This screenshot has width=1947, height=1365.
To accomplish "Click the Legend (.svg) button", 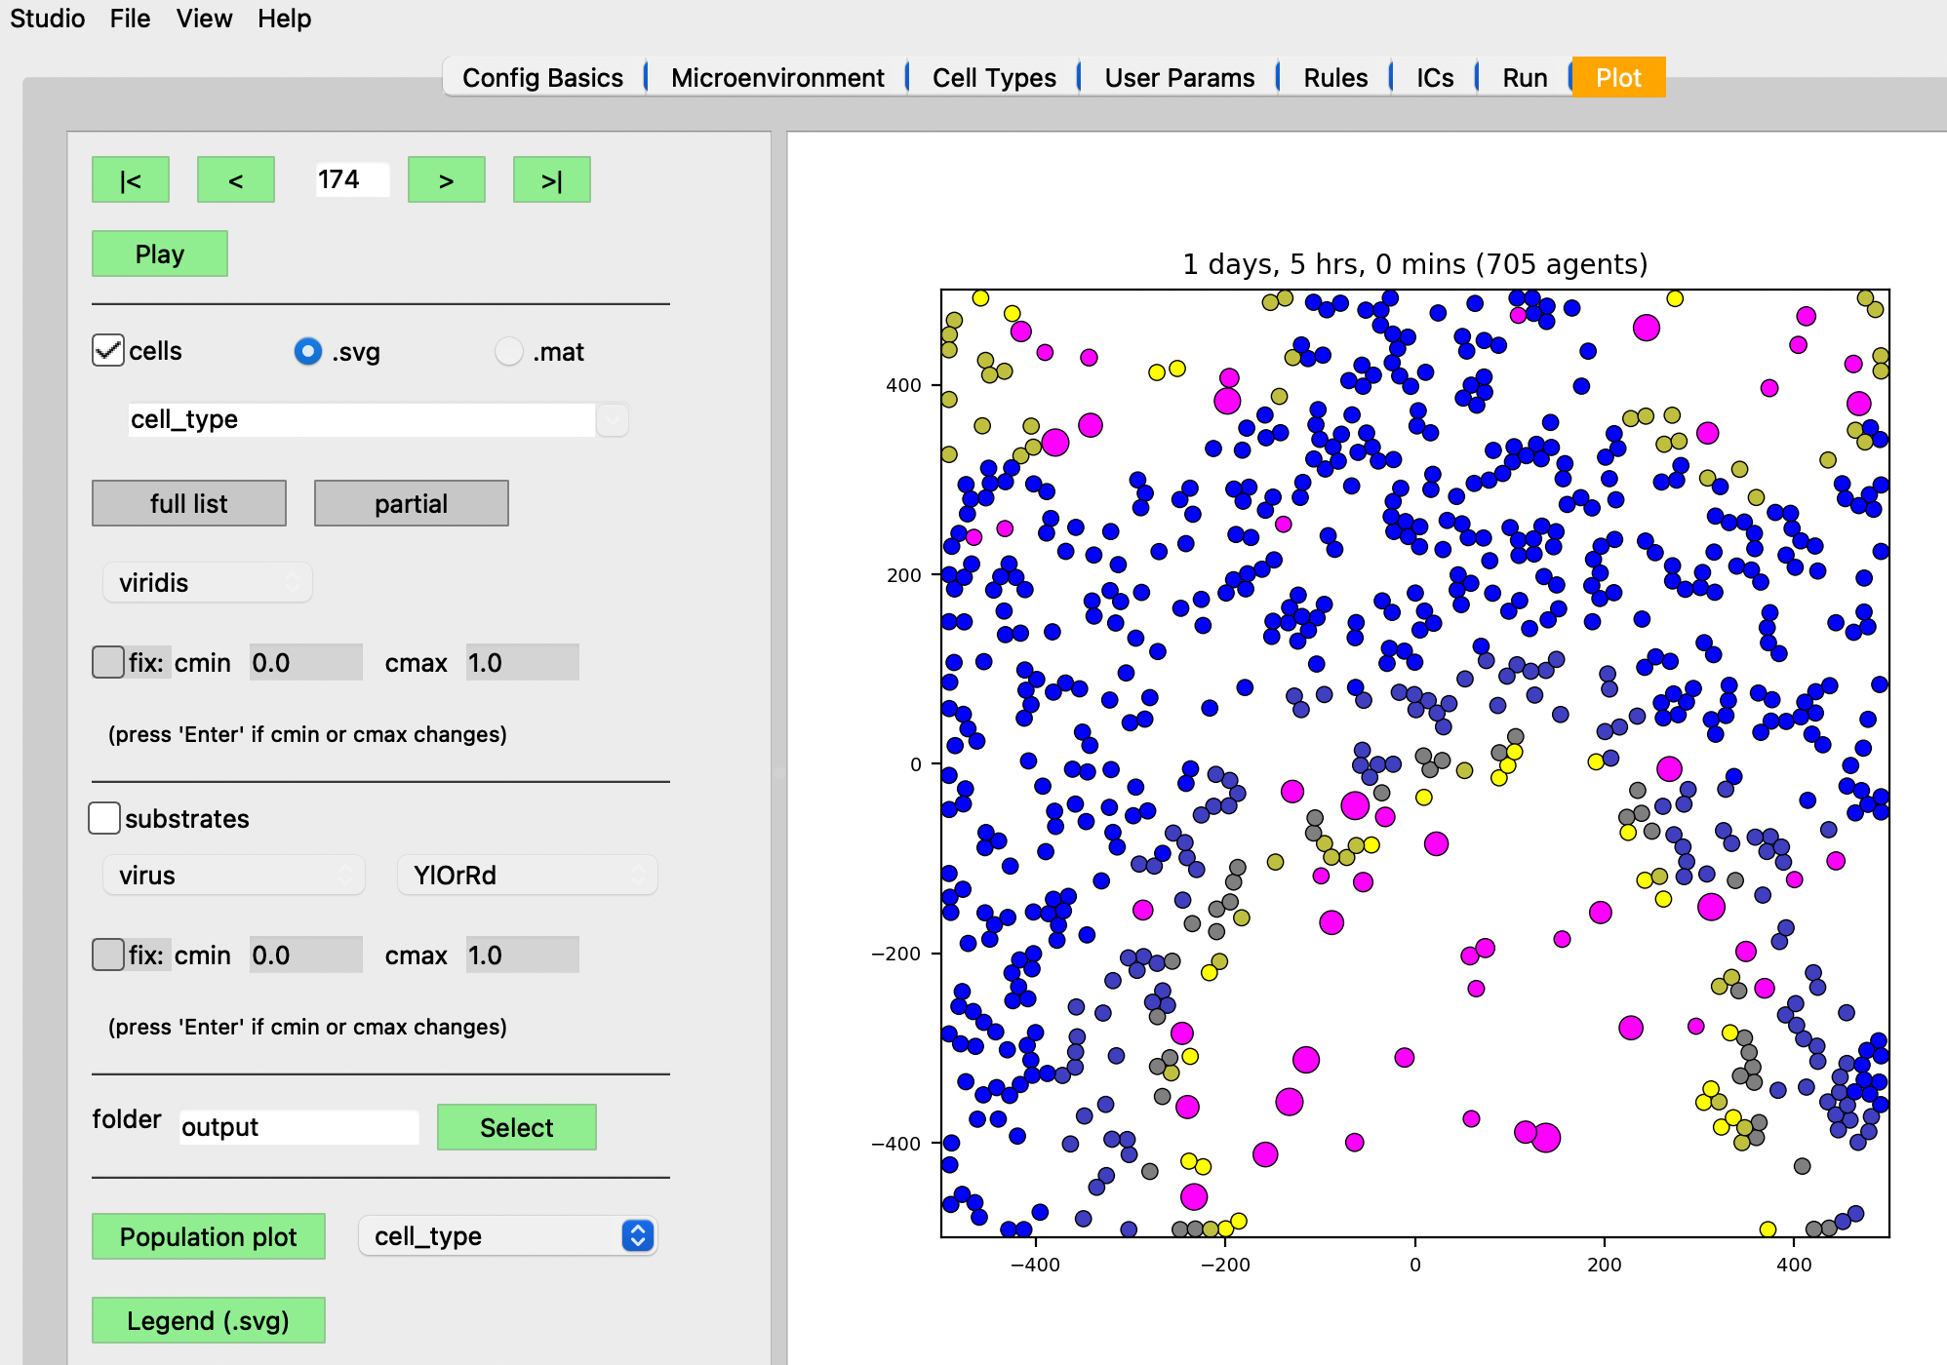I will click(209, 1320).
